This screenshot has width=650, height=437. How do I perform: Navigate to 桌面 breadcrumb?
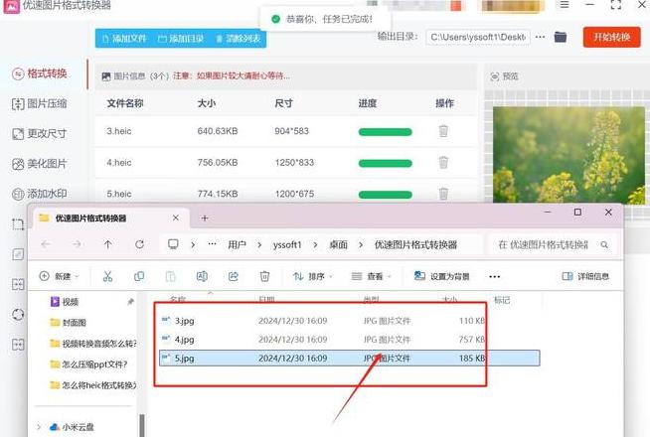[338, 244]
